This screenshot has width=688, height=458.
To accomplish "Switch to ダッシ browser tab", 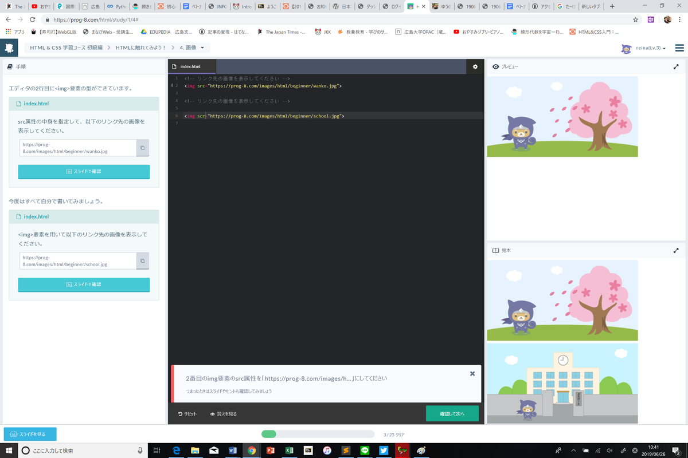I will tap(368, 6).
